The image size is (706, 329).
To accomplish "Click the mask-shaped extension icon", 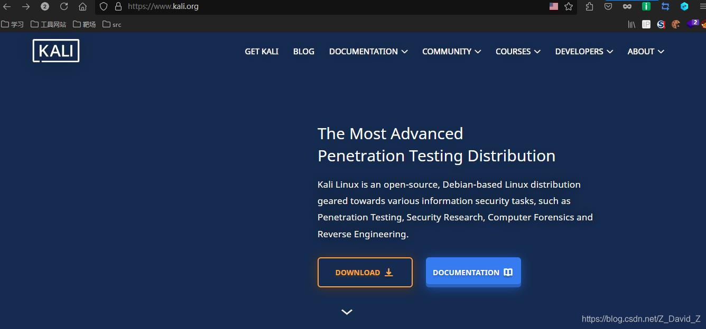I will pos(627,6).
